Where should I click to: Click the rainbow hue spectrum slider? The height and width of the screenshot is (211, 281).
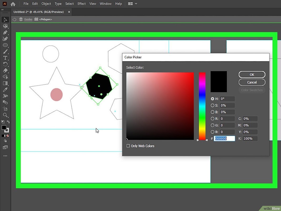coord(202,106)
